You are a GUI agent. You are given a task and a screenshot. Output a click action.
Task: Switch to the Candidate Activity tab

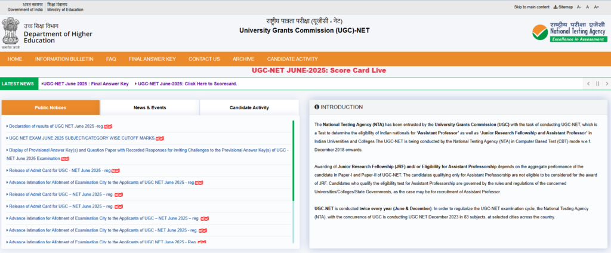pyautogui.click(x=249, y=107)
